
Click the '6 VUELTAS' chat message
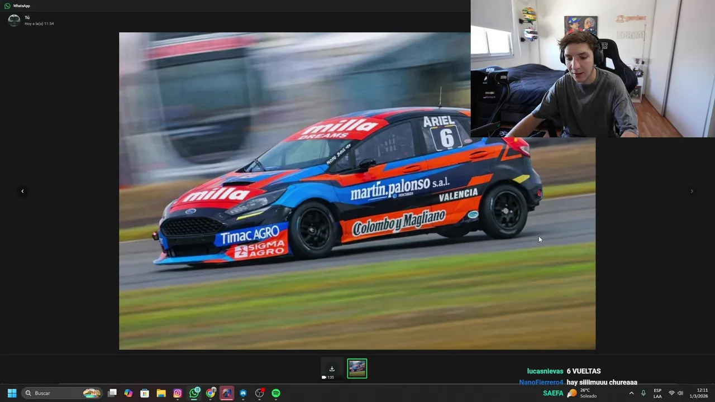[584, 371]
